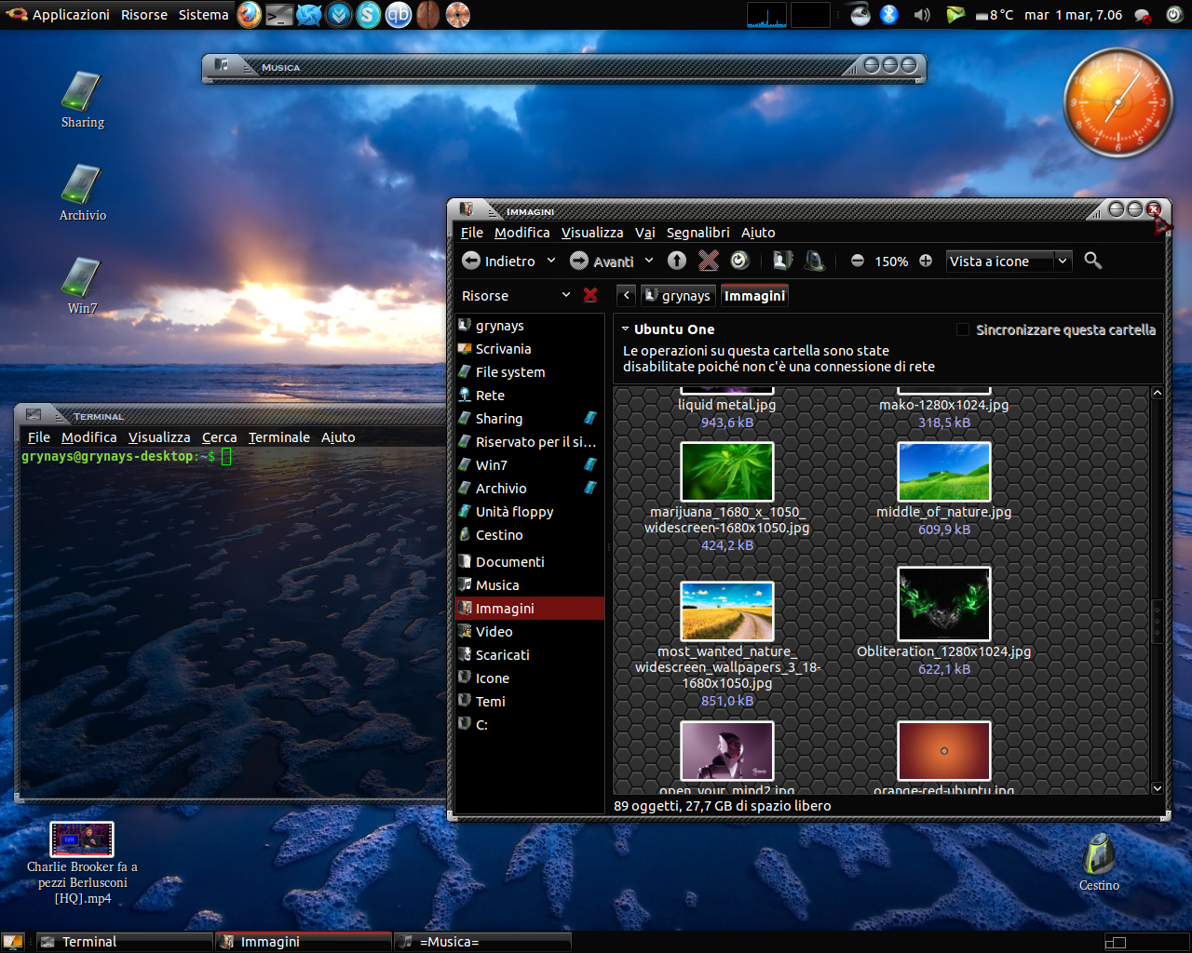Collapse the Ubuntu One section

point(626,329)
